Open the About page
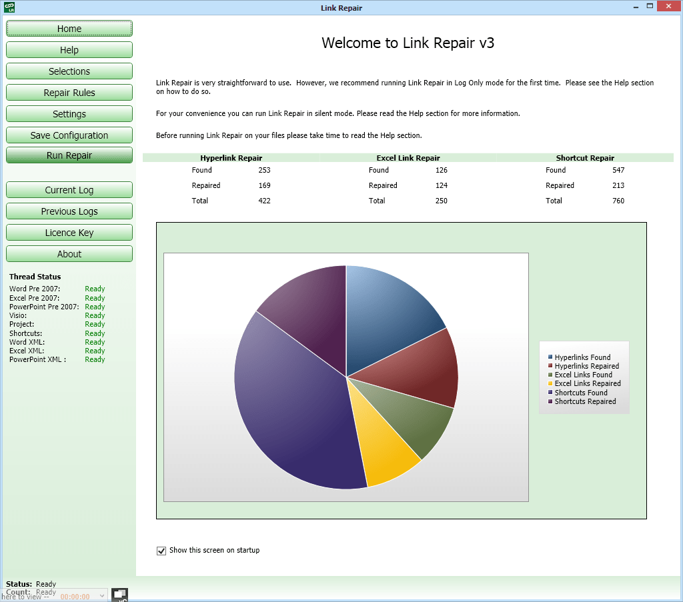The width and height of the screenshot is (683, 602). tap(69, 254)
